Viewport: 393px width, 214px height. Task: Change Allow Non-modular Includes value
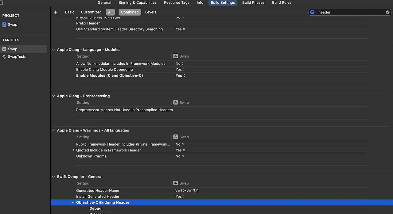pyautogui.click(x=180, y=63)
